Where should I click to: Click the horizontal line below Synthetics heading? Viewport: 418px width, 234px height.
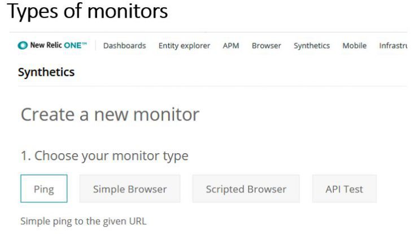click(x=212, y=86)
